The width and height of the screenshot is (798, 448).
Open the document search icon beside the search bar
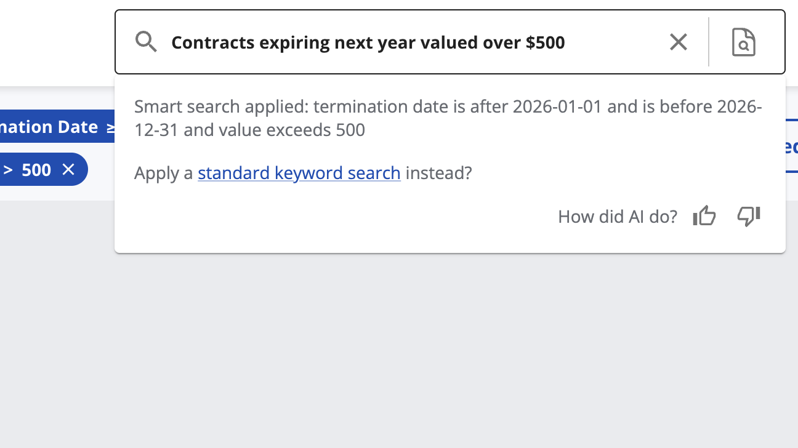(x=743, y=42)
